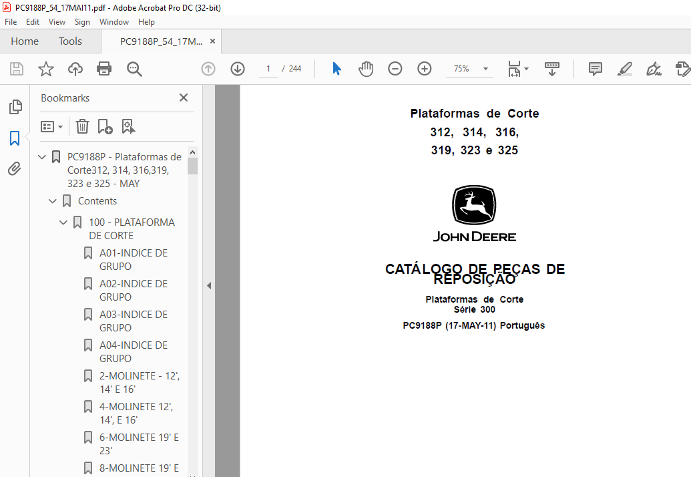
Task: Open the View menu
Action: click(x=57, y=22)
